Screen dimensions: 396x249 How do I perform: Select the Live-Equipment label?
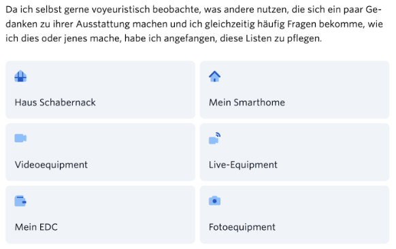[243, 165]
